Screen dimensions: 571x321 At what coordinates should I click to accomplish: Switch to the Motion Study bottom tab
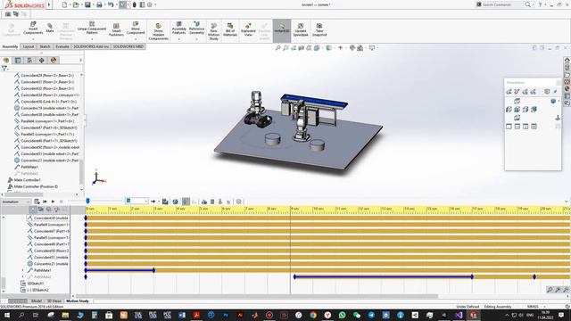[78, 301]
